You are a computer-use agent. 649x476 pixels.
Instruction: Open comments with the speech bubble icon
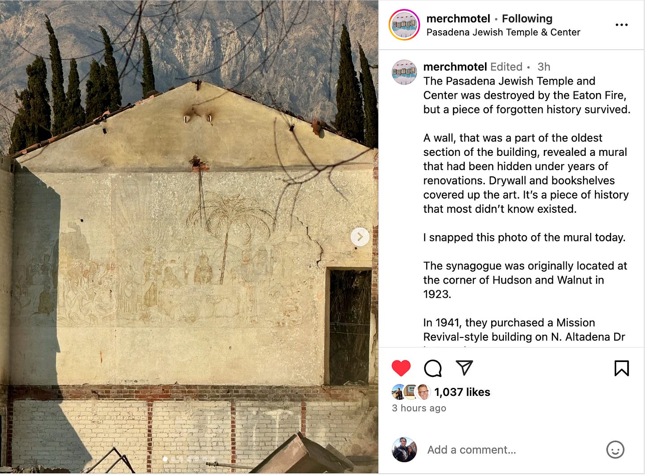(x=433, y=368)
